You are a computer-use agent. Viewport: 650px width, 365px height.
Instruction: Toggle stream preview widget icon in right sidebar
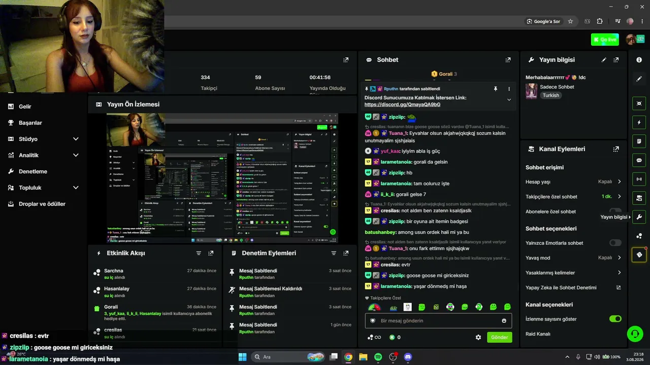coord(639,103)
